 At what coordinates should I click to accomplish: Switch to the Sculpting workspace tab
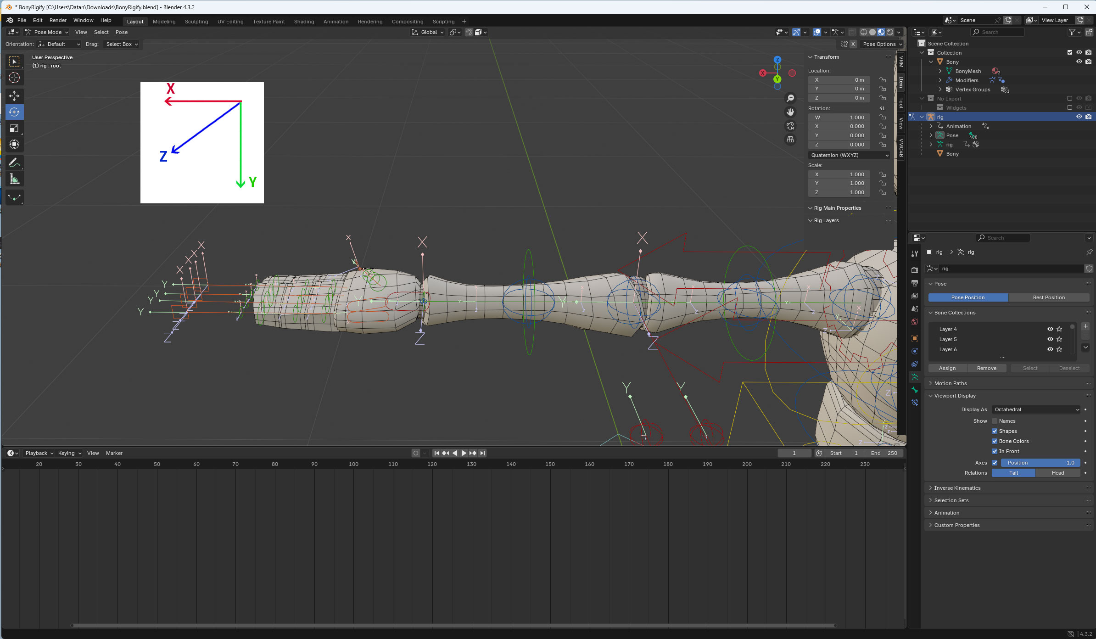tap(196, 22)
